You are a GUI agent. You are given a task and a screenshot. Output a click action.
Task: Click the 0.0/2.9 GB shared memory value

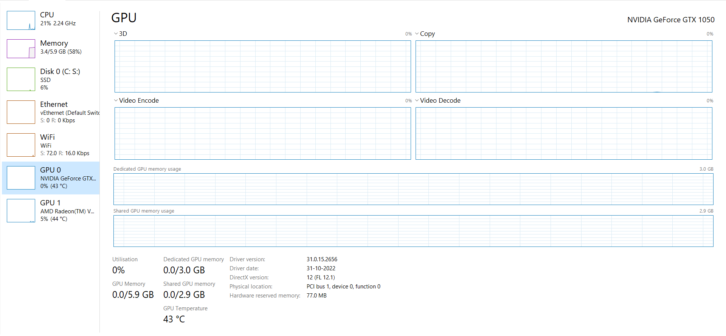(x=184, y=295)
